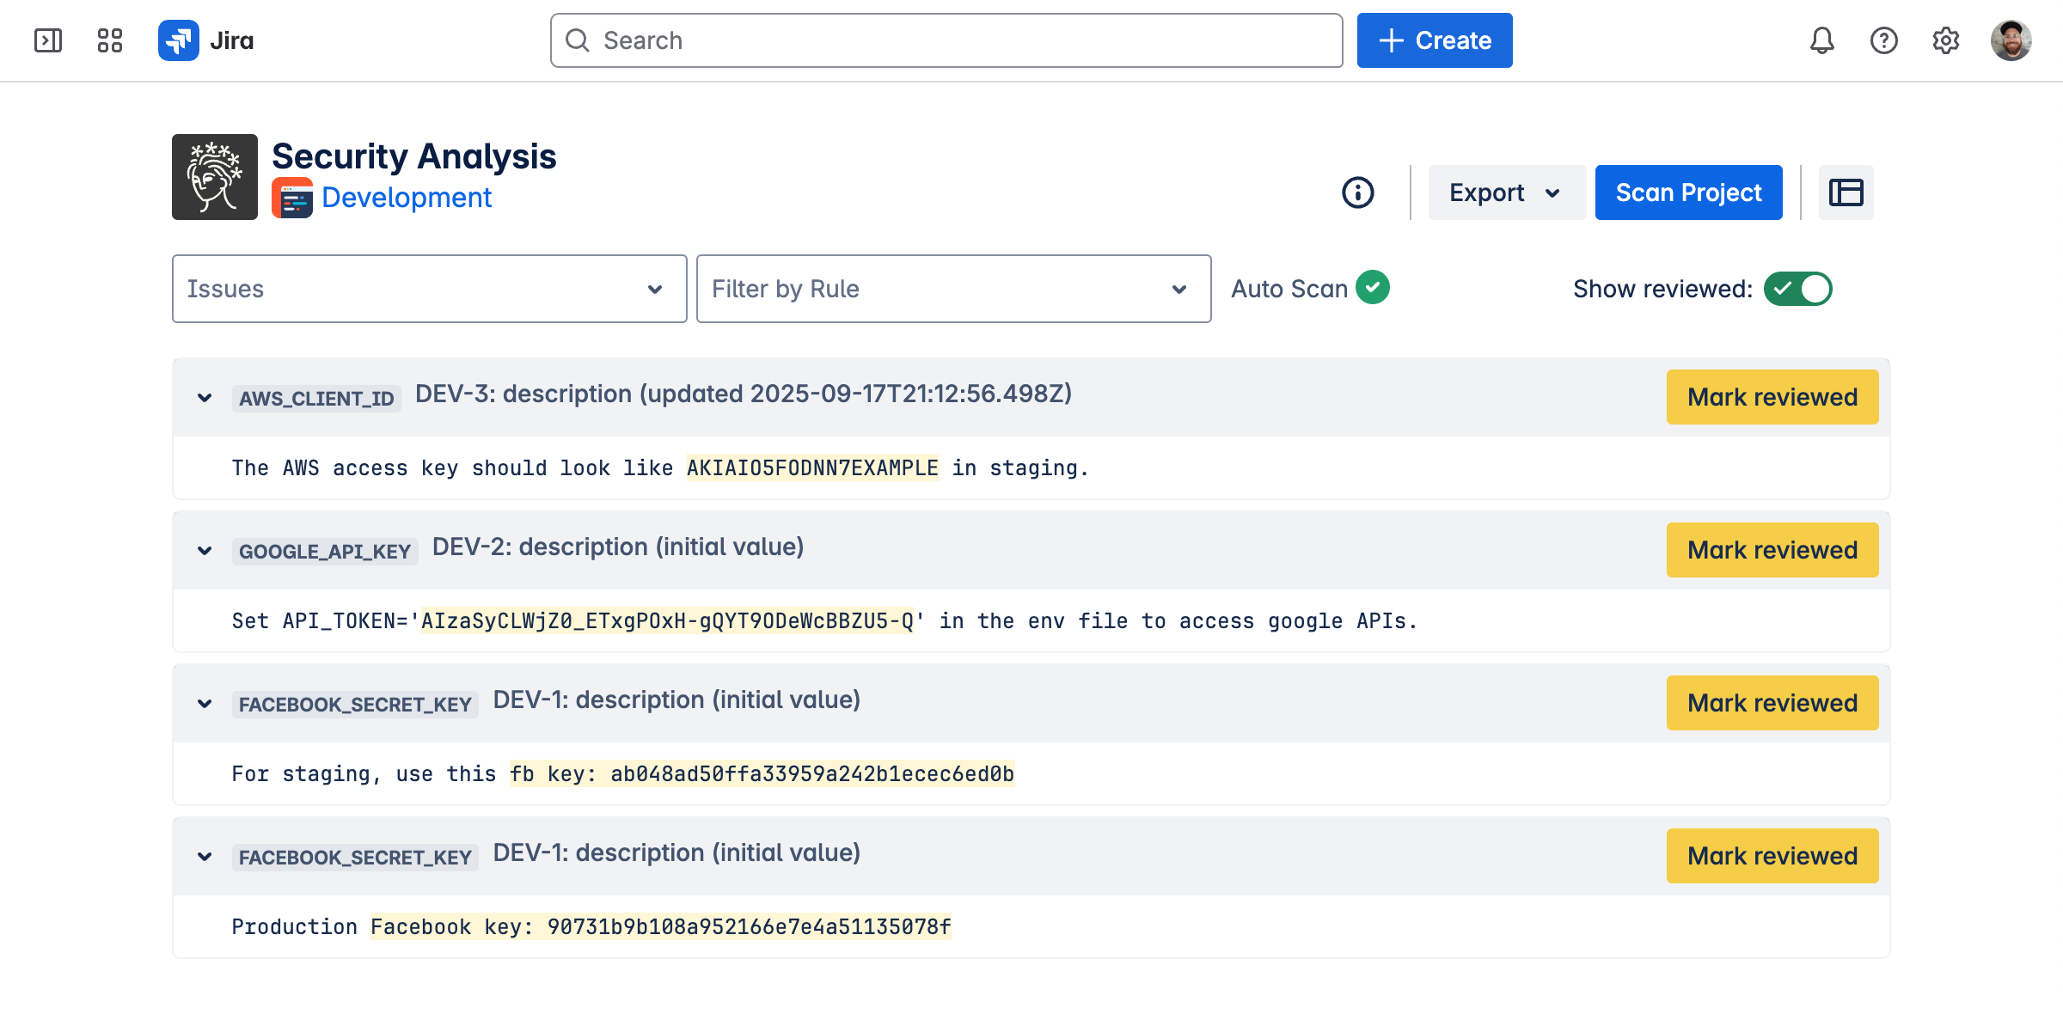Mark the GOOGLE_API_KEY finding as reviewed
The width and height of the screenshot is (2063, 1014).
click(x=1772, y=550)
